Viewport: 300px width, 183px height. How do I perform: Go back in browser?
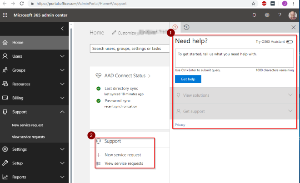(5, 4)
